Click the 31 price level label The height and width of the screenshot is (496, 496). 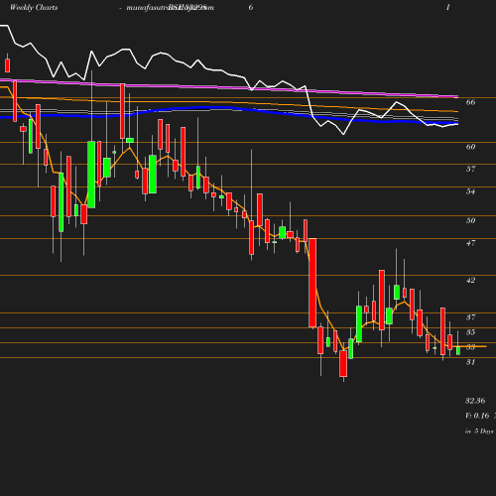[x=470, y=362]
